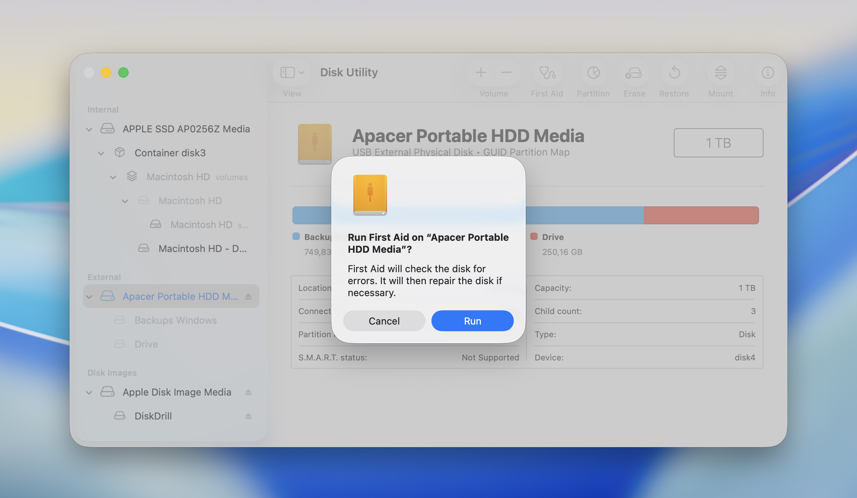Select Apacer Portable HDD Media in sidebar
The image size is (857, 498).
pos(171,296)
